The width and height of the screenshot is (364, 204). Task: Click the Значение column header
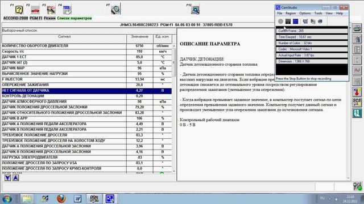click(140, 39)
